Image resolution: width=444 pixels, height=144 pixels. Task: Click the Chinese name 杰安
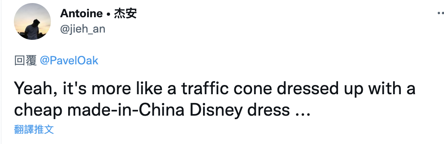click(125, 13)
